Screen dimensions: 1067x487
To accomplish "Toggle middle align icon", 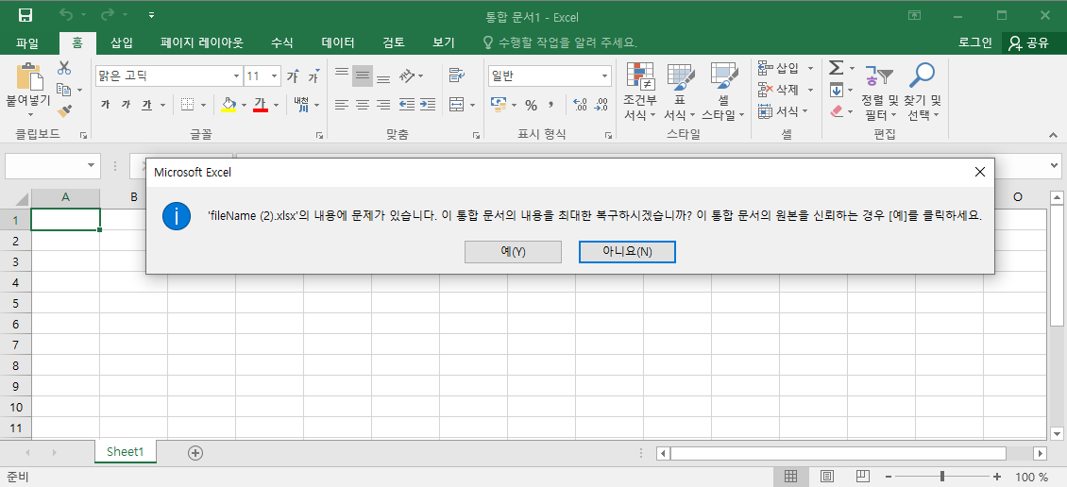I will tap(363, 76).
